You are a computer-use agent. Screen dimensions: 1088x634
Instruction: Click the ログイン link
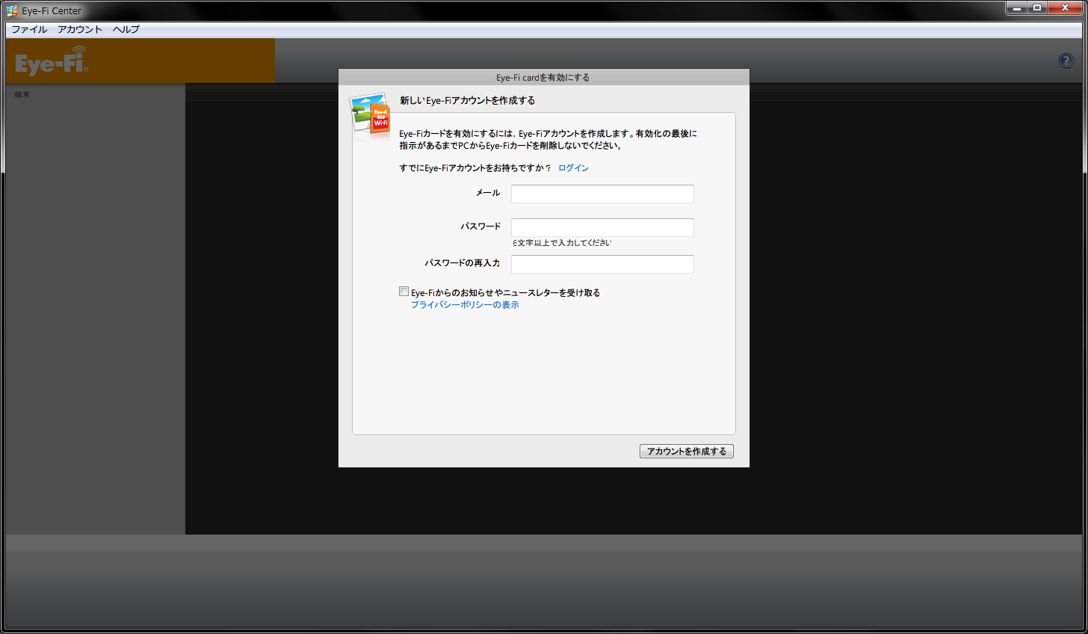573,168
